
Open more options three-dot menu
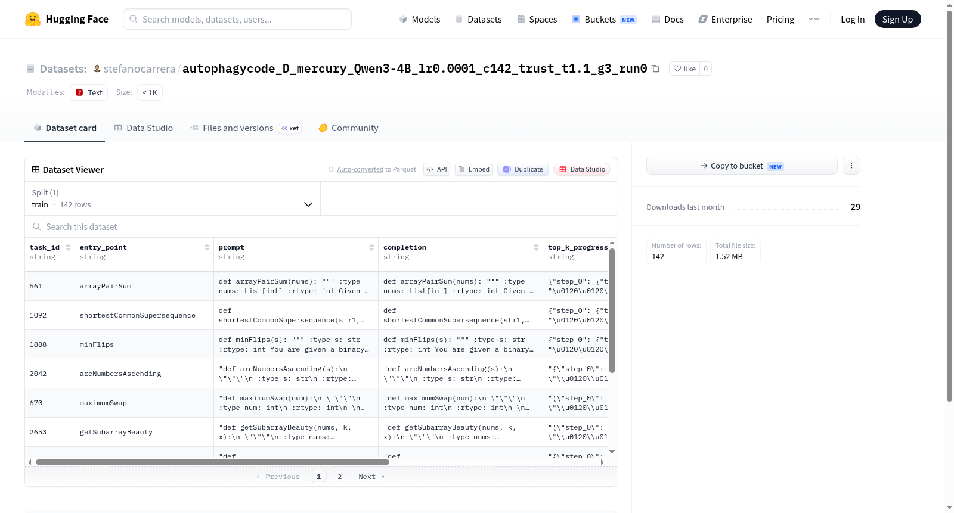point(851,166)
